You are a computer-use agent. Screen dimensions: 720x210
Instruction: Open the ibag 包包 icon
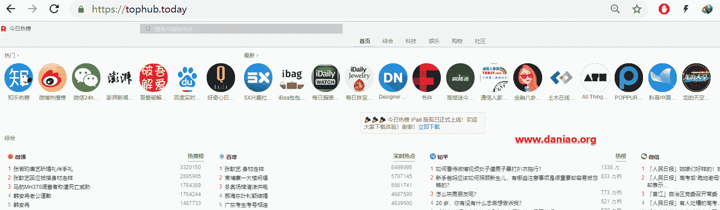(292, 78)
